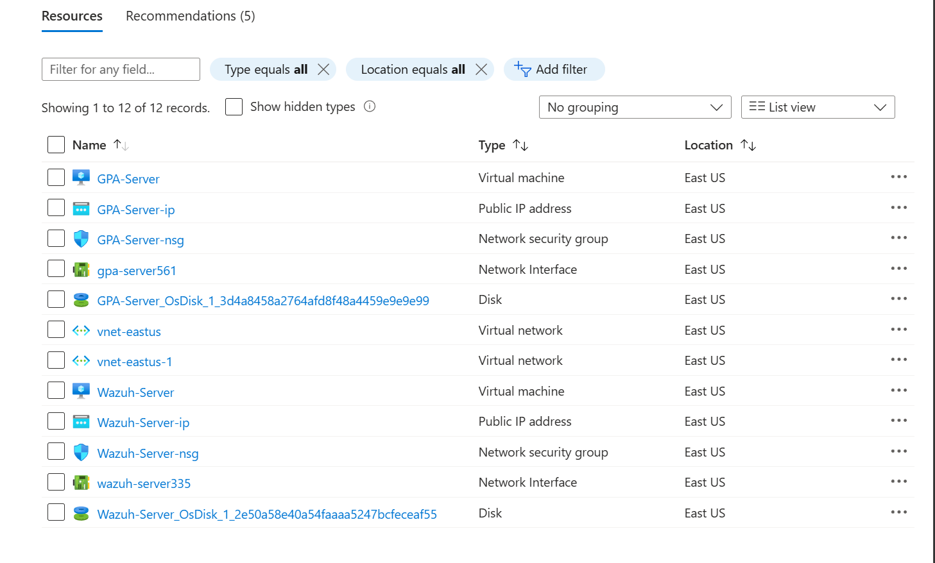Screen dimensions: 935x563
Task: Edit the Type equals all filter
Action: [266, 69]
